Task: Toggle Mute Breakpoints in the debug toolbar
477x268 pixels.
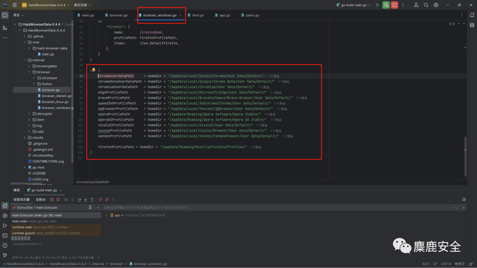Action: click(x=107, y=200)
